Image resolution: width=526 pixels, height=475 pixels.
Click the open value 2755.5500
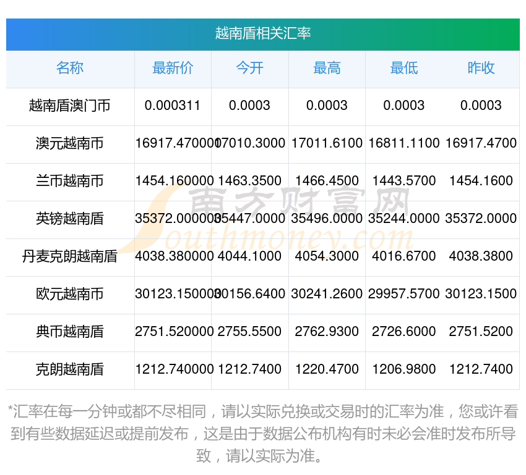[250, 332]
